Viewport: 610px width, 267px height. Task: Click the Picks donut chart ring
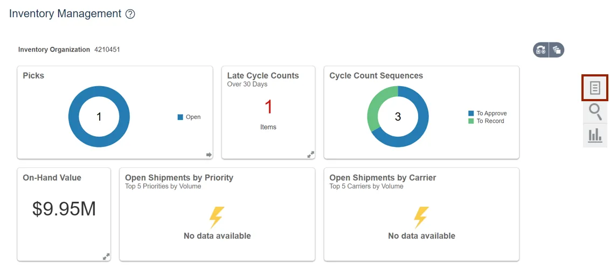74,117
